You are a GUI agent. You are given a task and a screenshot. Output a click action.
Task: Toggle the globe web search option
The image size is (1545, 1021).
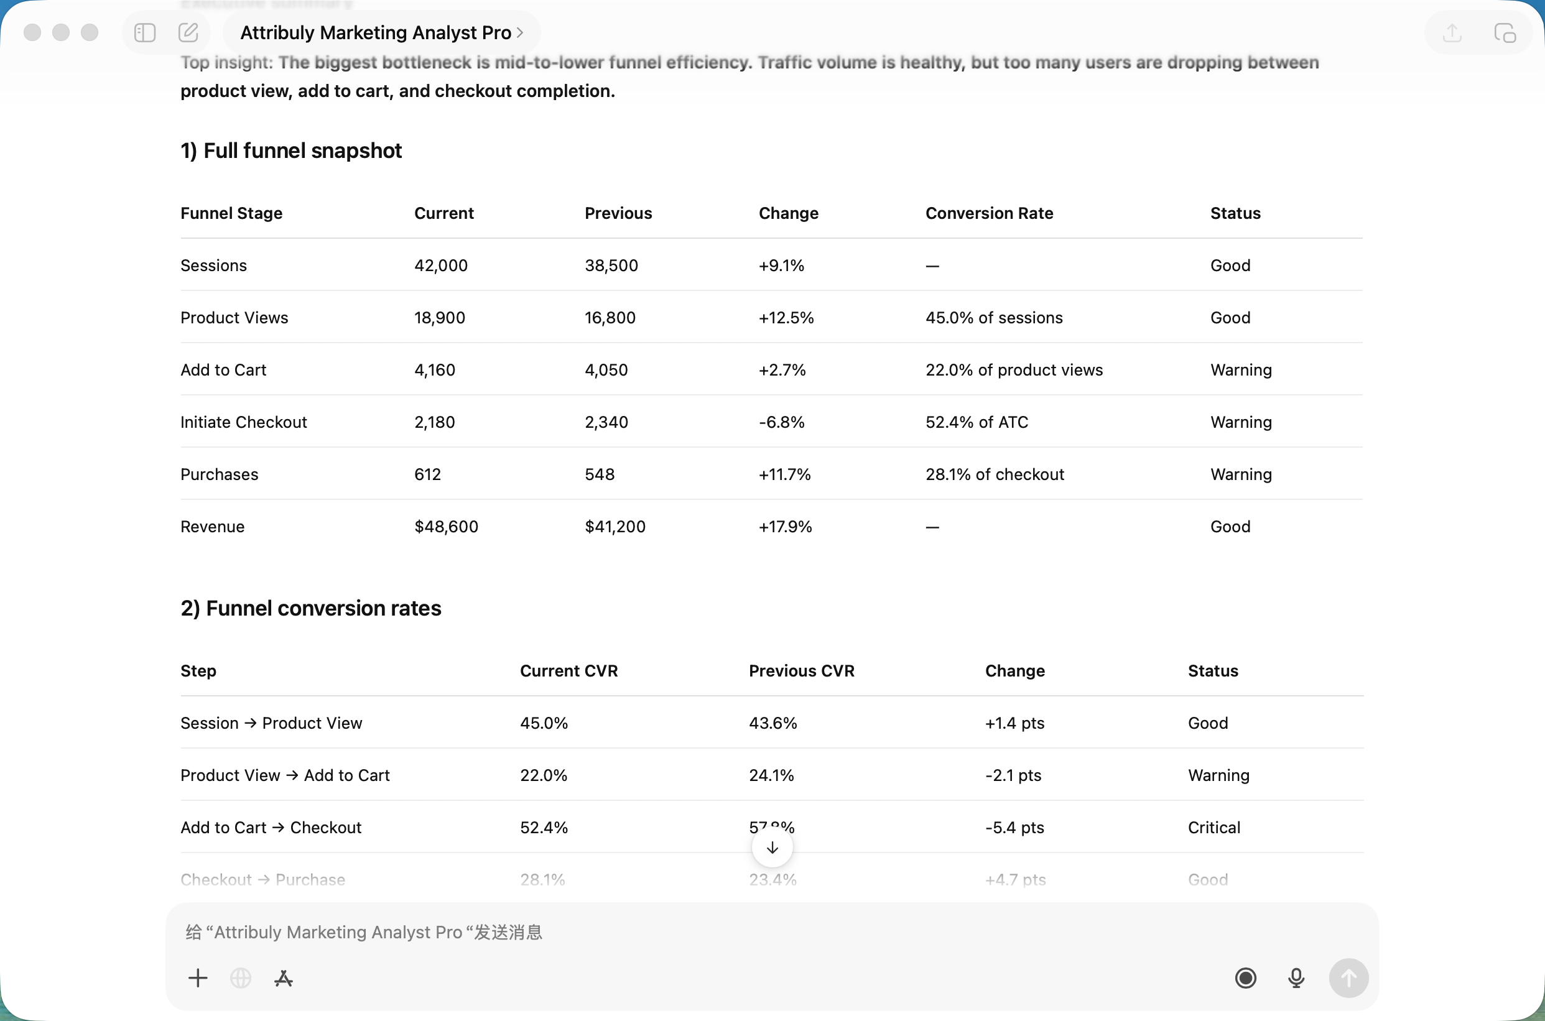point(240,978)
